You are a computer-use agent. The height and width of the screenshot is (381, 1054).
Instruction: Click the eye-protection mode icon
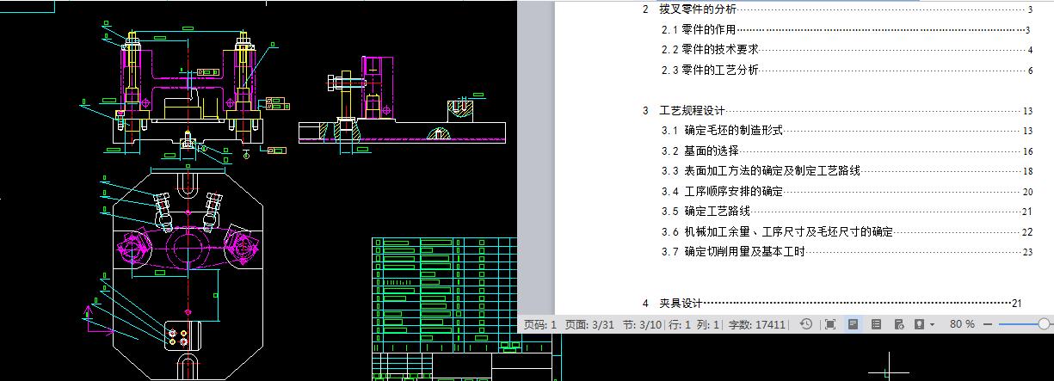(919, 324)
